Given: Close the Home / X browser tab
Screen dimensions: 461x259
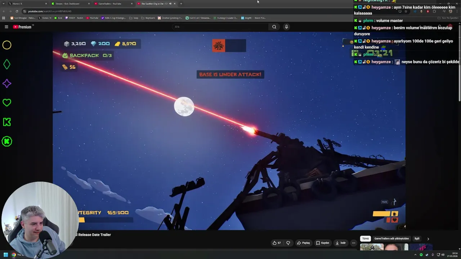Looking at the screenshot, I should pos(46,4).
